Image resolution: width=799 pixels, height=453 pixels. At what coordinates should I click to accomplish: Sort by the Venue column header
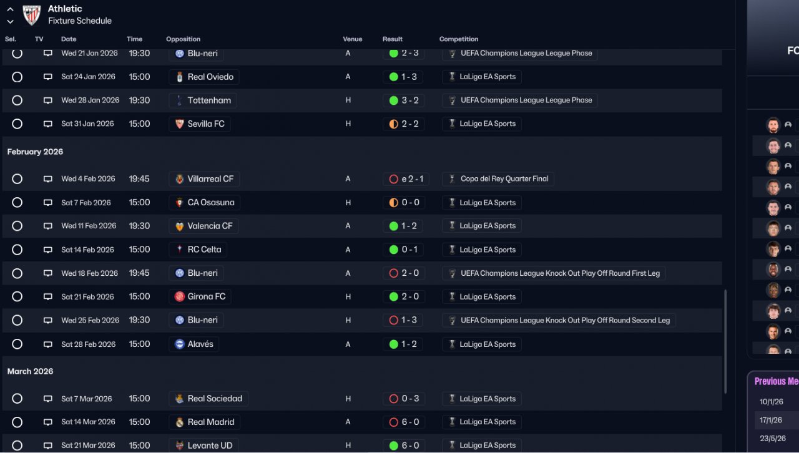coord(353,39)
